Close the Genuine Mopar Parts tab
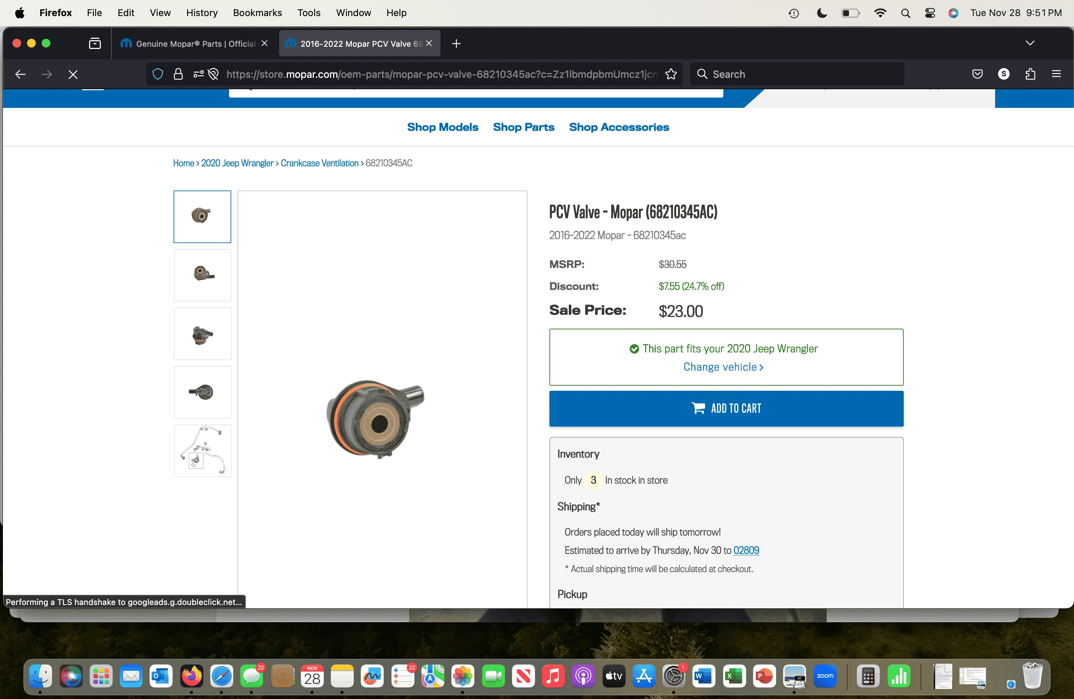This screenshot has width=1074, height=699. click(x=264, y=44)
